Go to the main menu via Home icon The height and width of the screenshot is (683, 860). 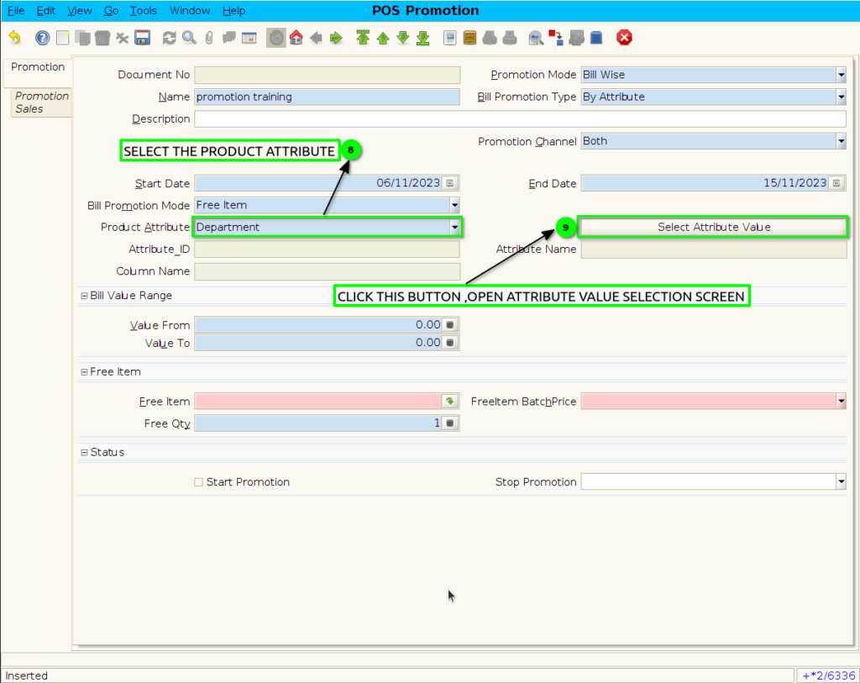(x=296, y=38)
